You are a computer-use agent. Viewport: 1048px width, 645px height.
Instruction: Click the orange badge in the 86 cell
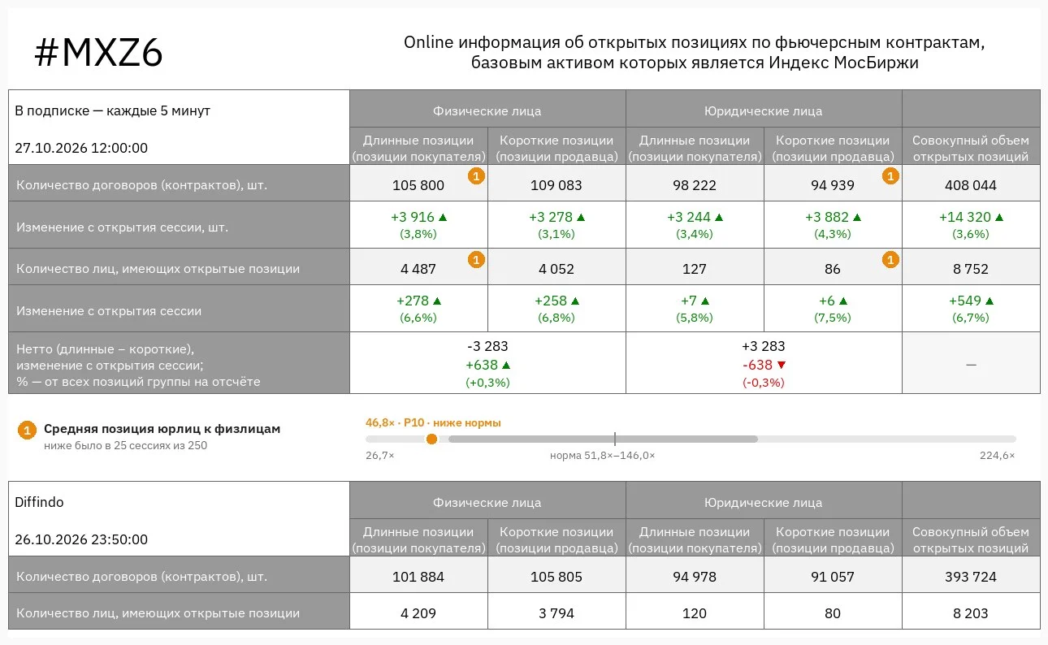click(x=891, y=260)
